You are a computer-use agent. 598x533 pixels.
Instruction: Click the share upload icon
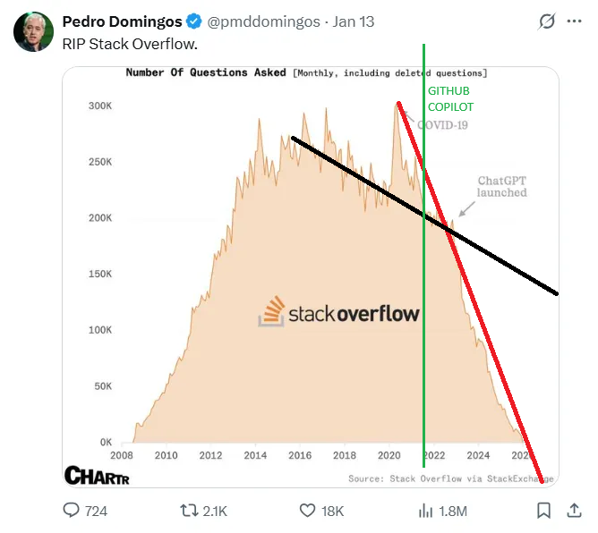(574, 510)
